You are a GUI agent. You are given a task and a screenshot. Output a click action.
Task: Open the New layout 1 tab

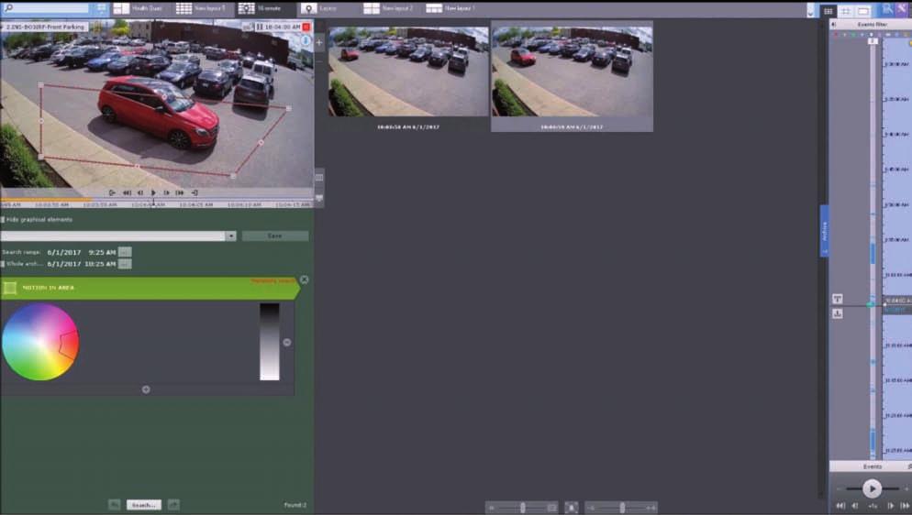click(x=451, y=9)
